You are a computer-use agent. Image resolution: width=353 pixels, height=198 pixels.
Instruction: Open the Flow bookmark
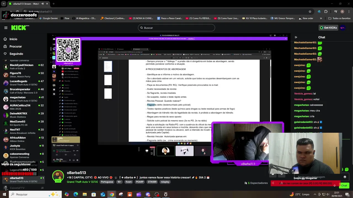65,18
